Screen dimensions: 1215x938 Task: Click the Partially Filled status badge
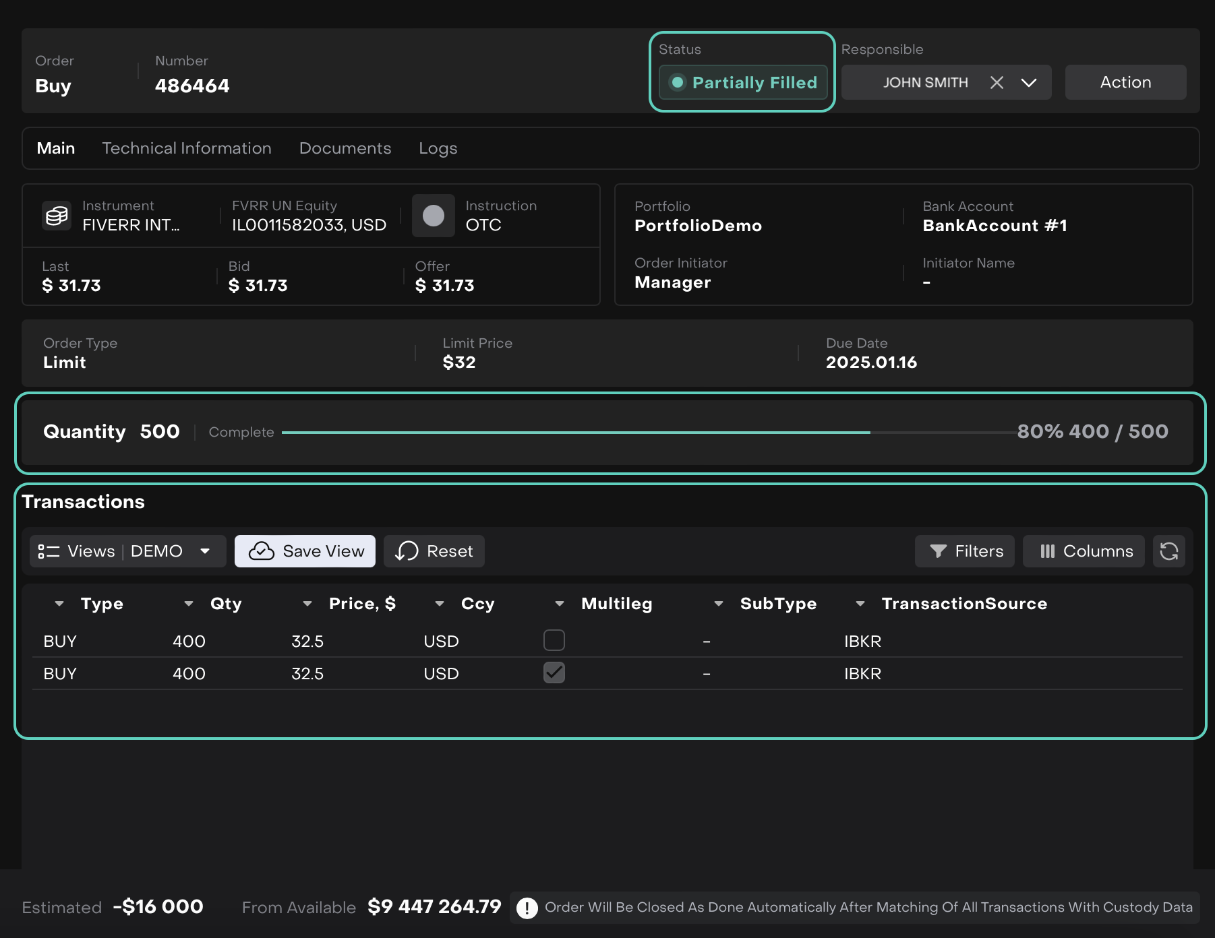pos(742,82)
